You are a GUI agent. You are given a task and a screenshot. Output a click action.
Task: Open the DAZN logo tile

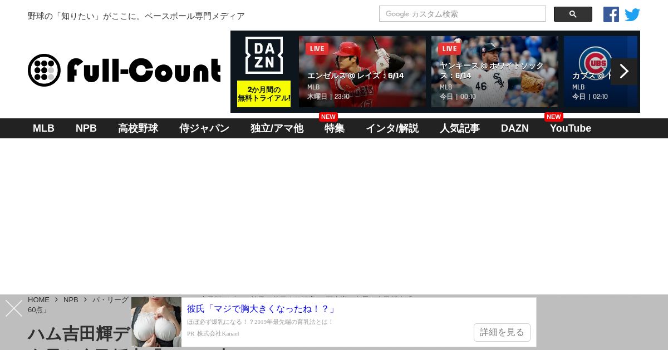[264, 56]
